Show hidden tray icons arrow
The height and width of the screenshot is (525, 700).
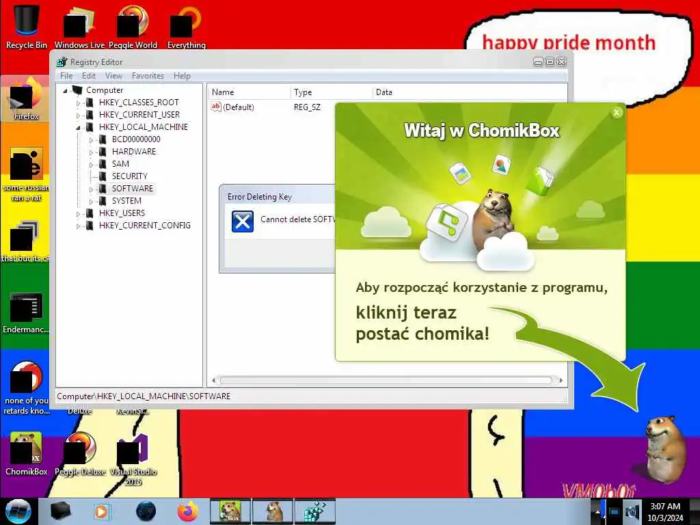click(598, 511)
